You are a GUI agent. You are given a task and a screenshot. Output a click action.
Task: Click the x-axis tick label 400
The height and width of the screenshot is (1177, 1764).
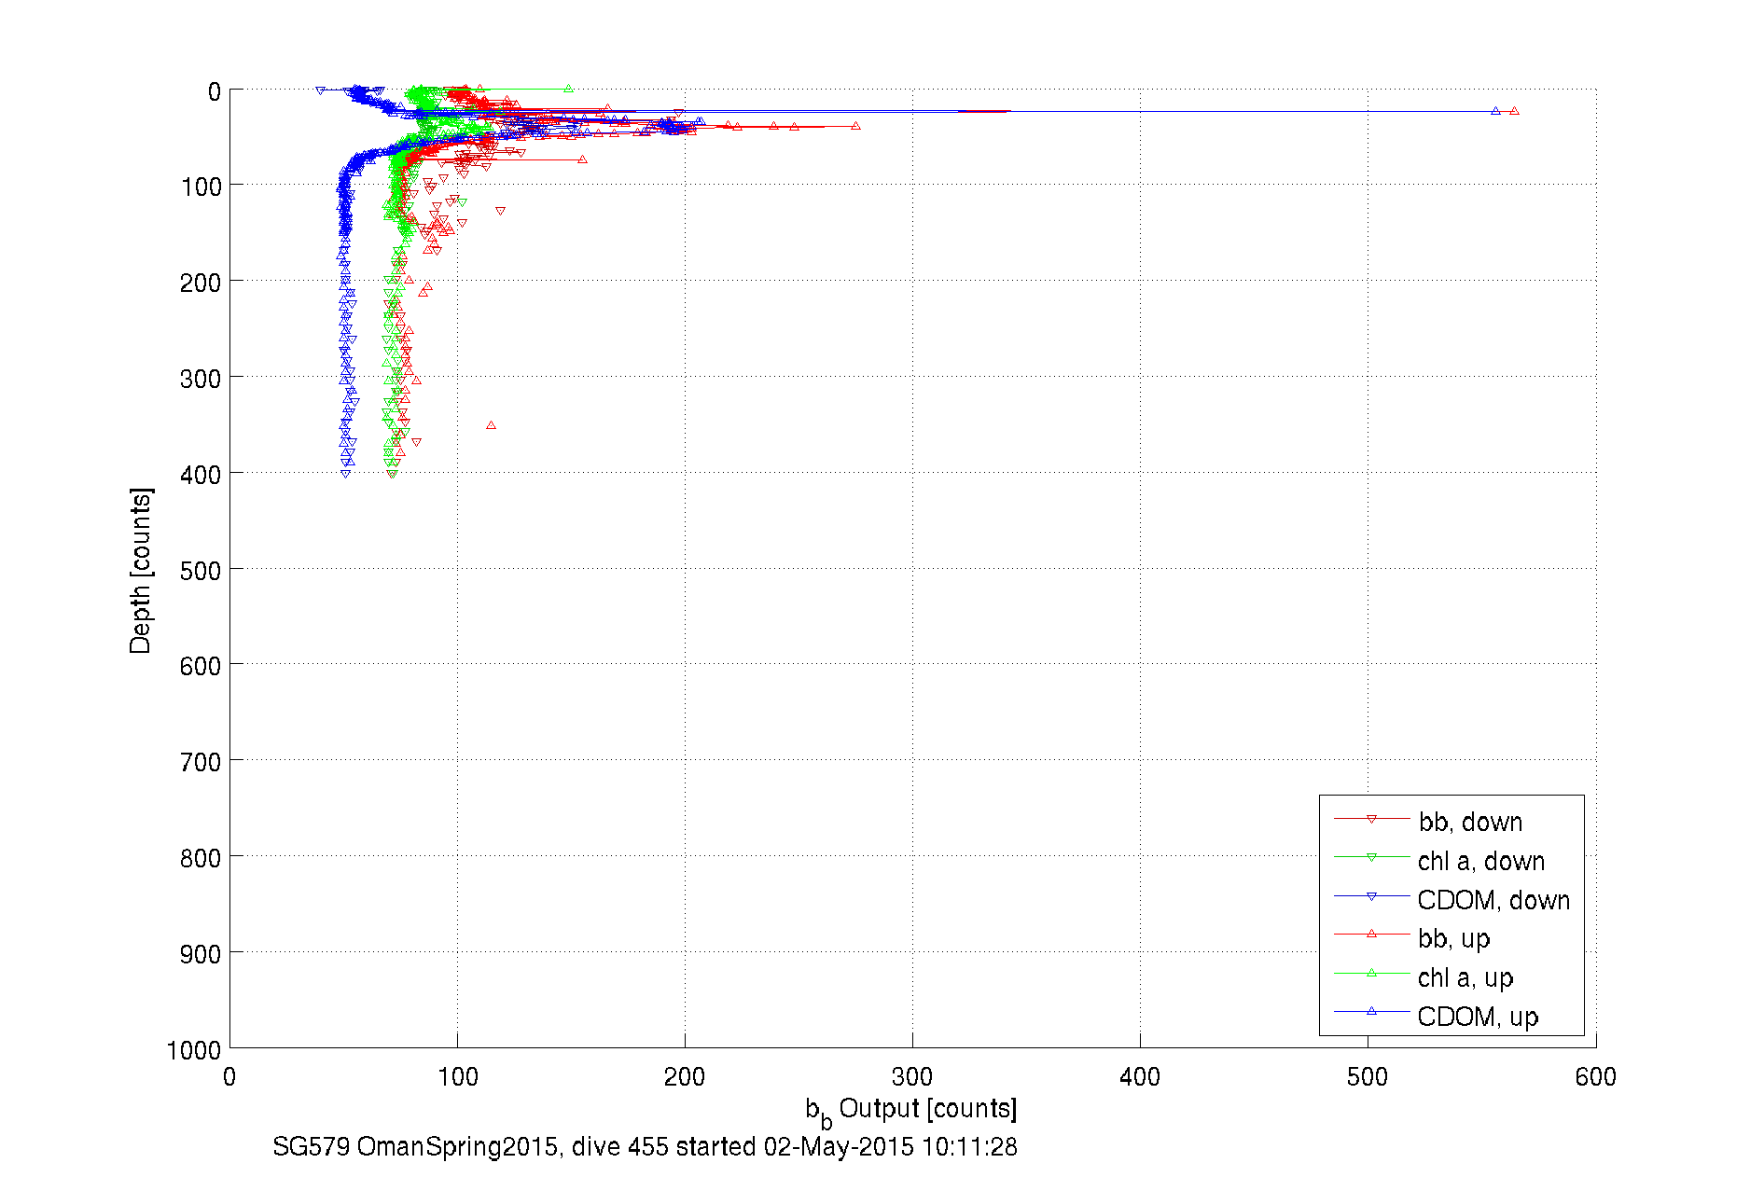(1140, 1077)
